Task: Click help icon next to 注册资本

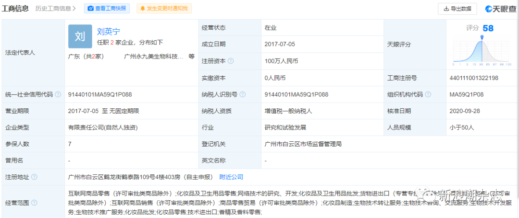Action: pyautogui.click(x=231, y=61)
